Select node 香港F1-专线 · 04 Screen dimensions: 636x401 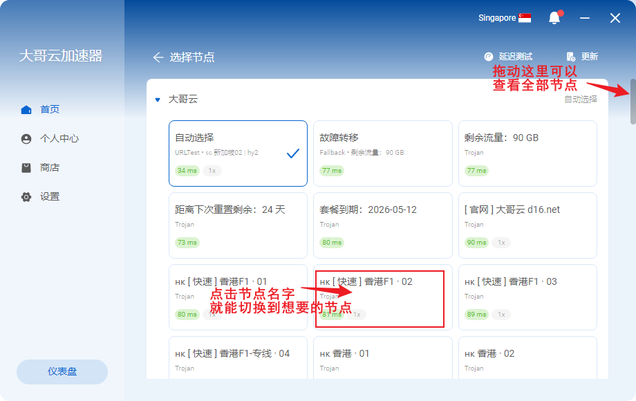click(238, 357)
